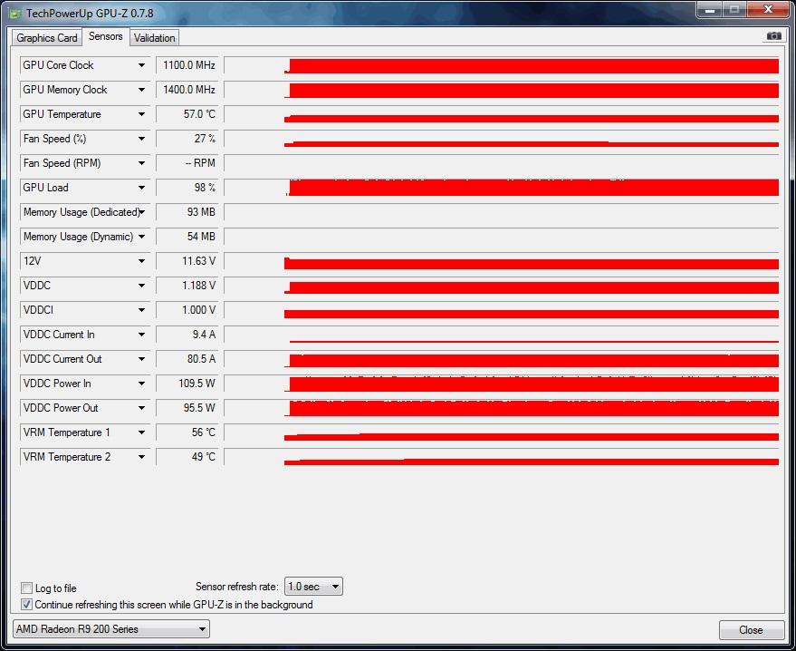Image resolution: width=796 pixels, height=651 pixels.
Task: Open Fan Speed (%) sensor dropdown
Action: (141, 139)
